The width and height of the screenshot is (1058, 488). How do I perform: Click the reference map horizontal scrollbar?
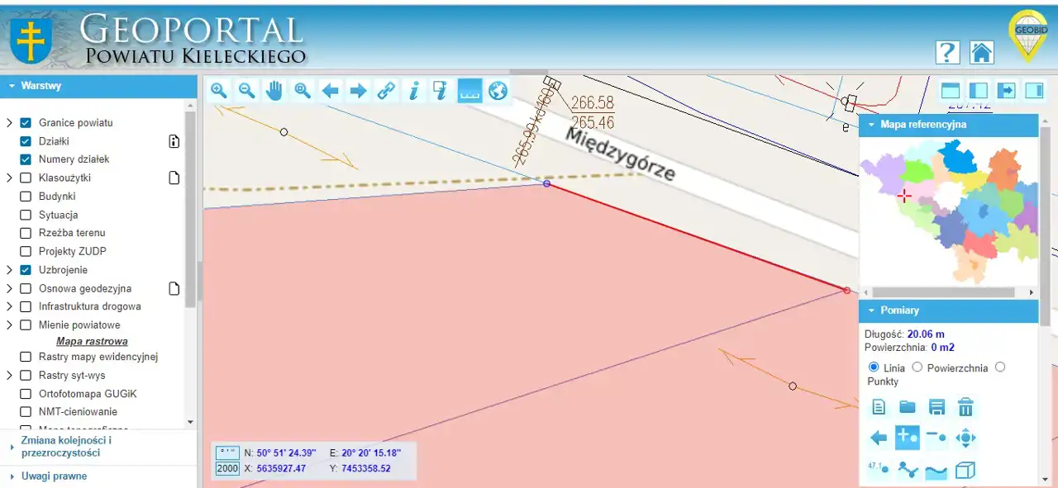942,292
